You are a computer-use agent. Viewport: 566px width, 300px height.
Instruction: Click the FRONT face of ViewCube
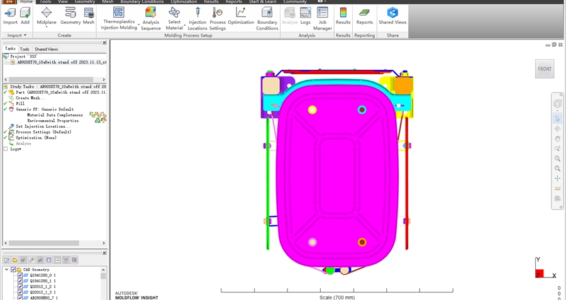point(545,69)
